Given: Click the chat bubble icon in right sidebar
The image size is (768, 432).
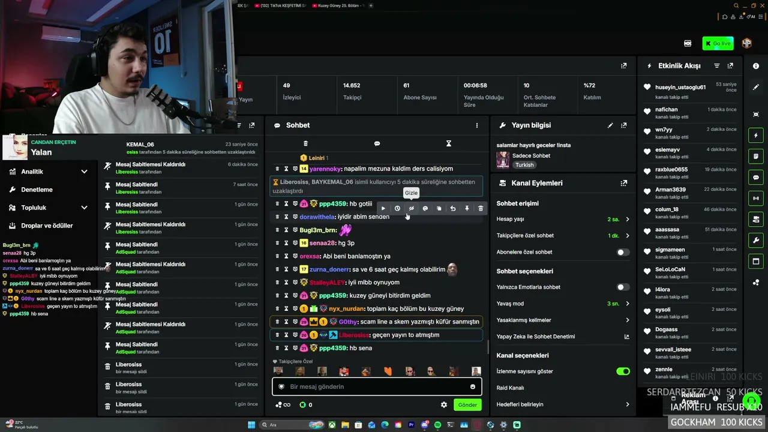Looking at the screenshot, I should (756, 178).
